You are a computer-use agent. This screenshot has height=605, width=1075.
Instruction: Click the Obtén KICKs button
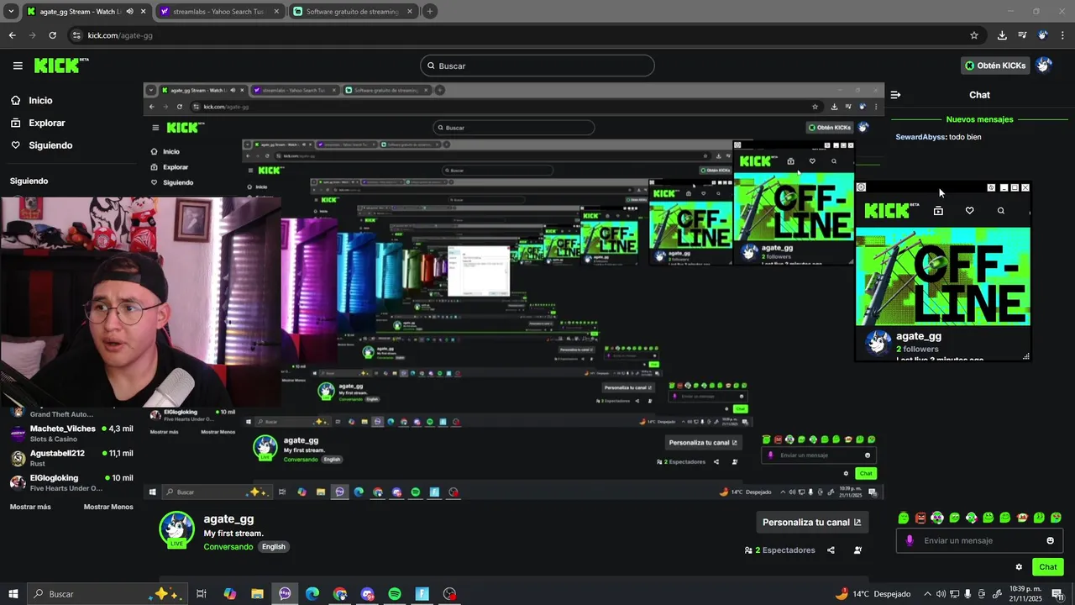[995, 66]
